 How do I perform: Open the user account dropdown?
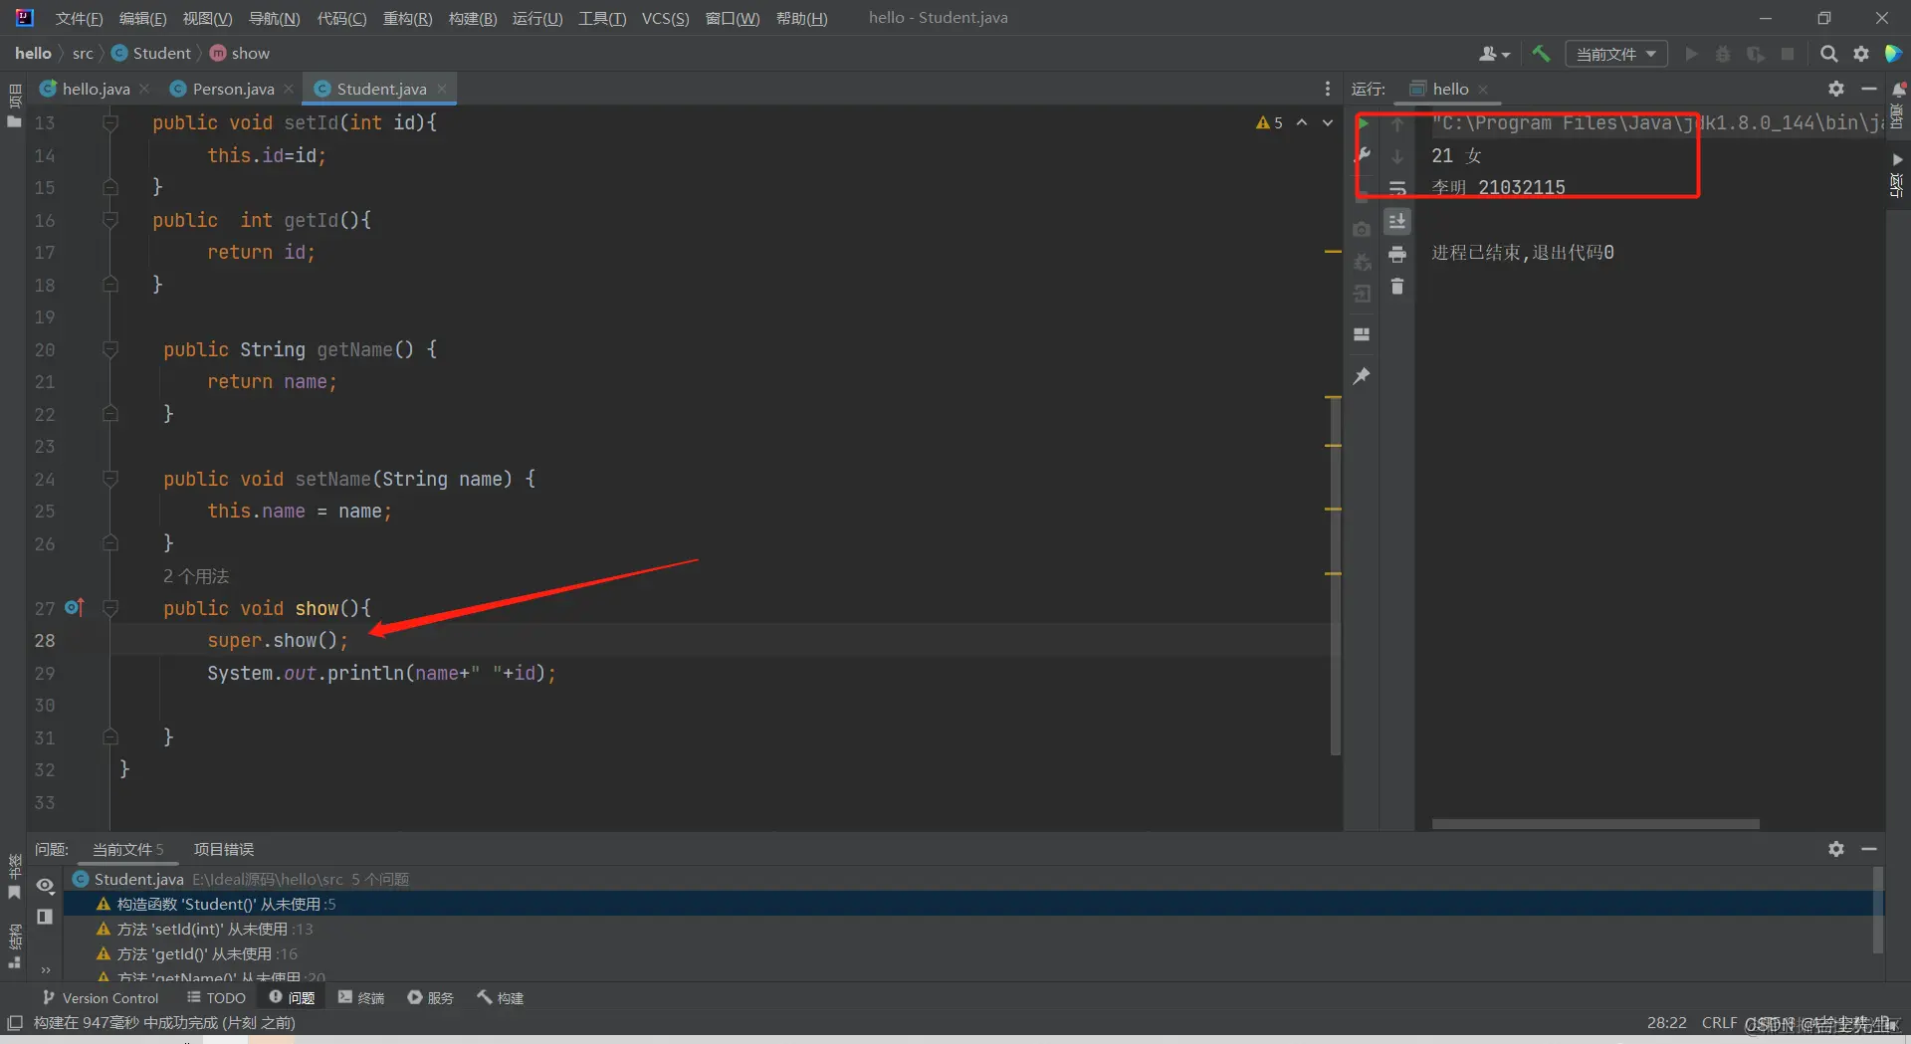coord(1495,54)
